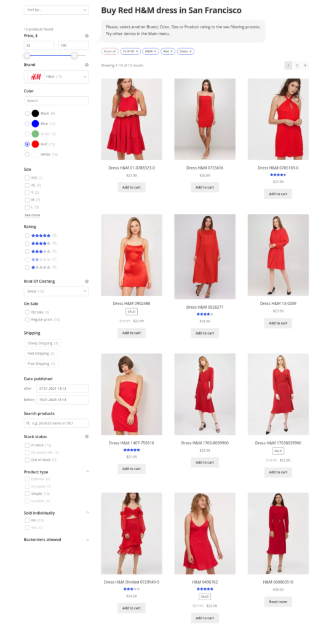This screenshot has height=631, width=329.
Task: Check the XXS size checkbox
Action: (27, 178)
